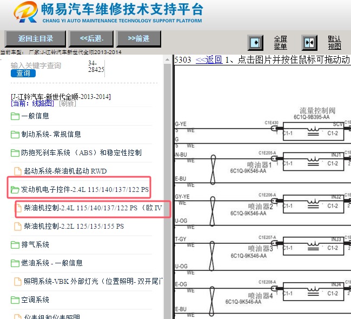Click the blue 查询 search button
351x319 pixels.
click(23, 73)
